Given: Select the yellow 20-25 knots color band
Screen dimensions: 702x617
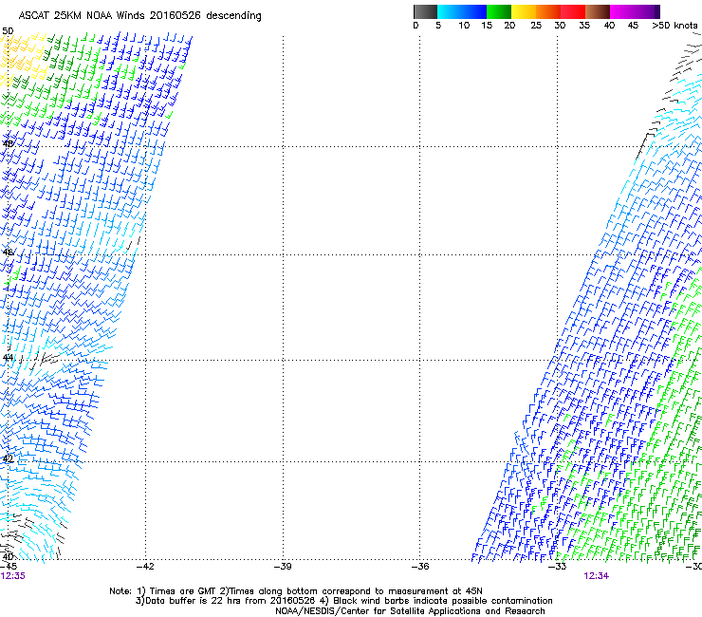Looking at the screenshot, I should (524, 11).
